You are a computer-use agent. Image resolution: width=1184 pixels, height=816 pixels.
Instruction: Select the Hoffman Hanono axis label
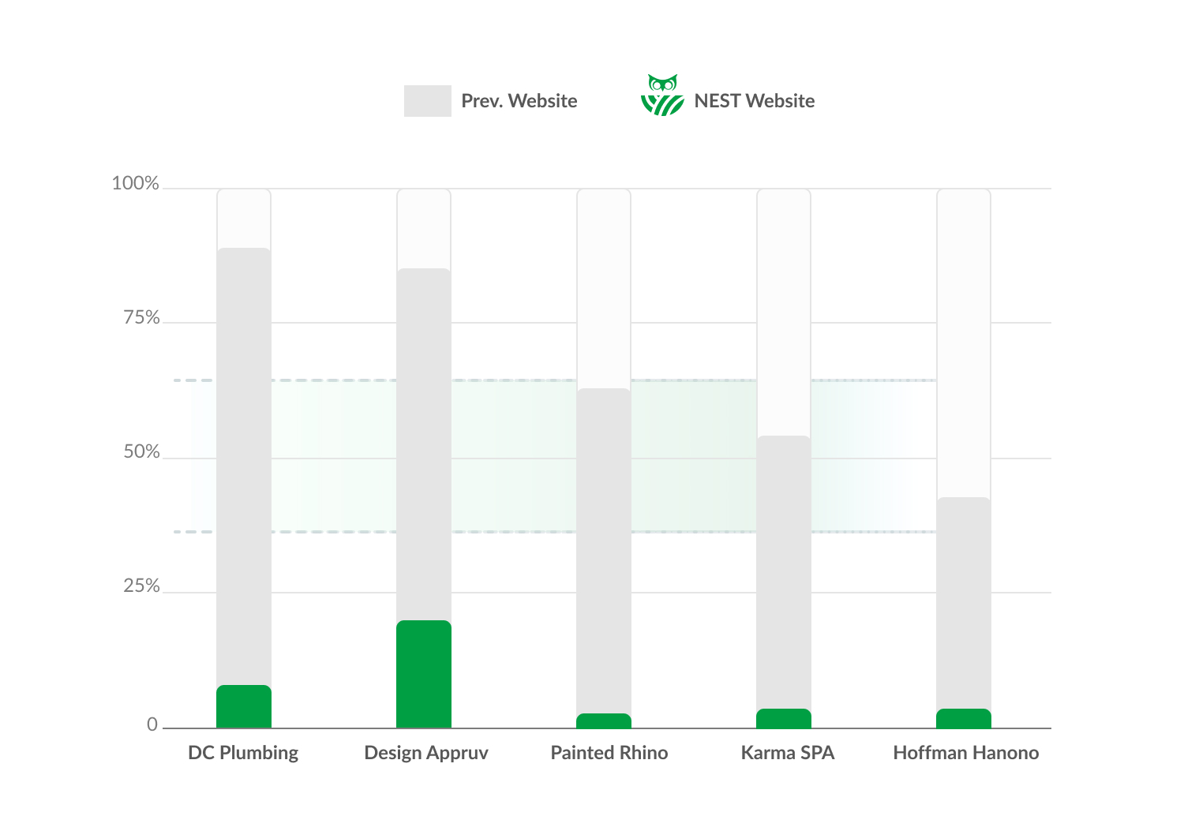click(x=966, y=753)
